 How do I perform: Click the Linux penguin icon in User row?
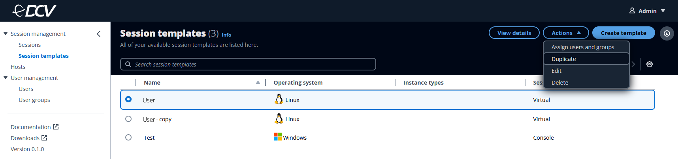click(x=279, y=99)
